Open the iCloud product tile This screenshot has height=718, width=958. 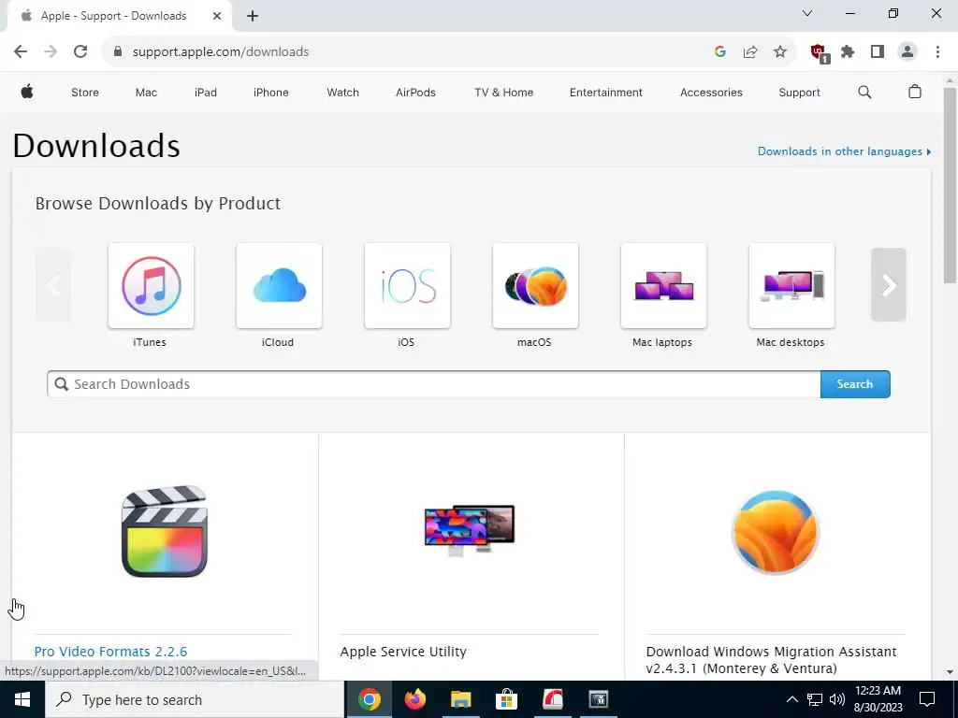279,286
